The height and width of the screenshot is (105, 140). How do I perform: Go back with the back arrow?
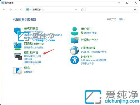pyautogui.click(x=4, y=9)
